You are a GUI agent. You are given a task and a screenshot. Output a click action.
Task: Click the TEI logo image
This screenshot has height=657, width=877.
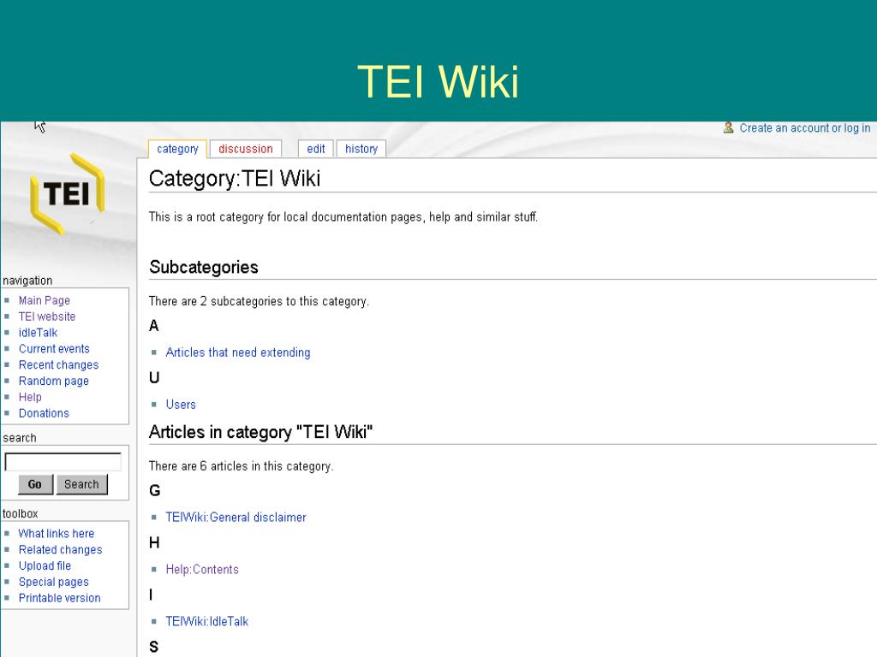[67, 194]
